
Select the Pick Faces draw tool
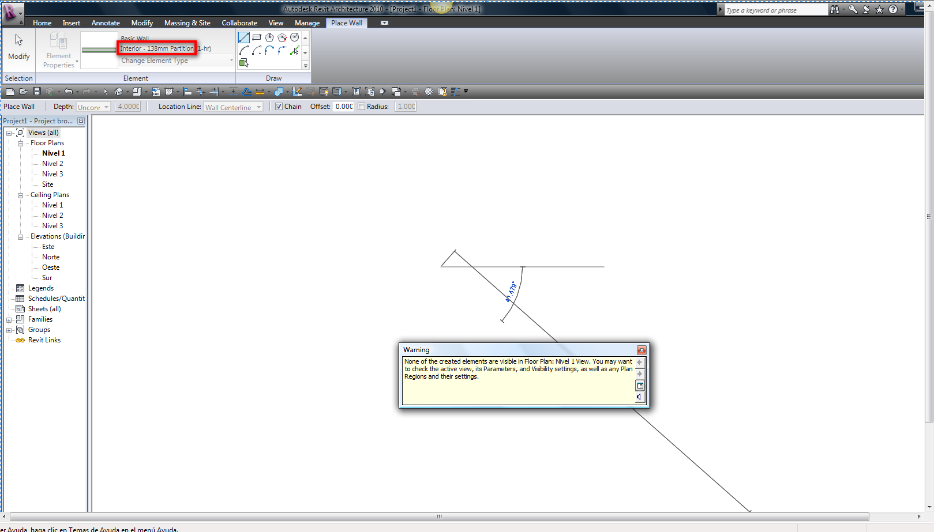(x=244, y=62)
